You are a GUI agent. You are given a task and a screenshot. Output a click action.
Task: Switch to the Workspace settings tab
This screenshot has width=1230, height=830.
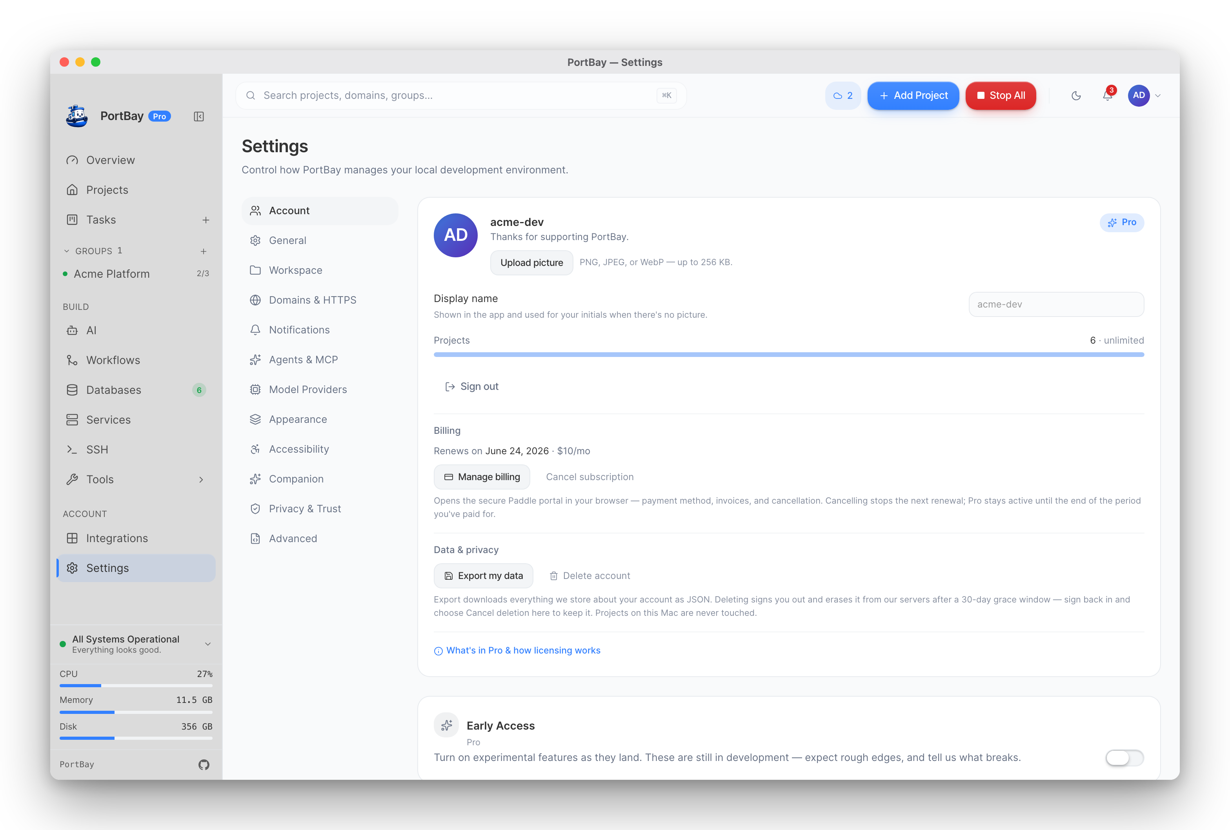[320, 271]
